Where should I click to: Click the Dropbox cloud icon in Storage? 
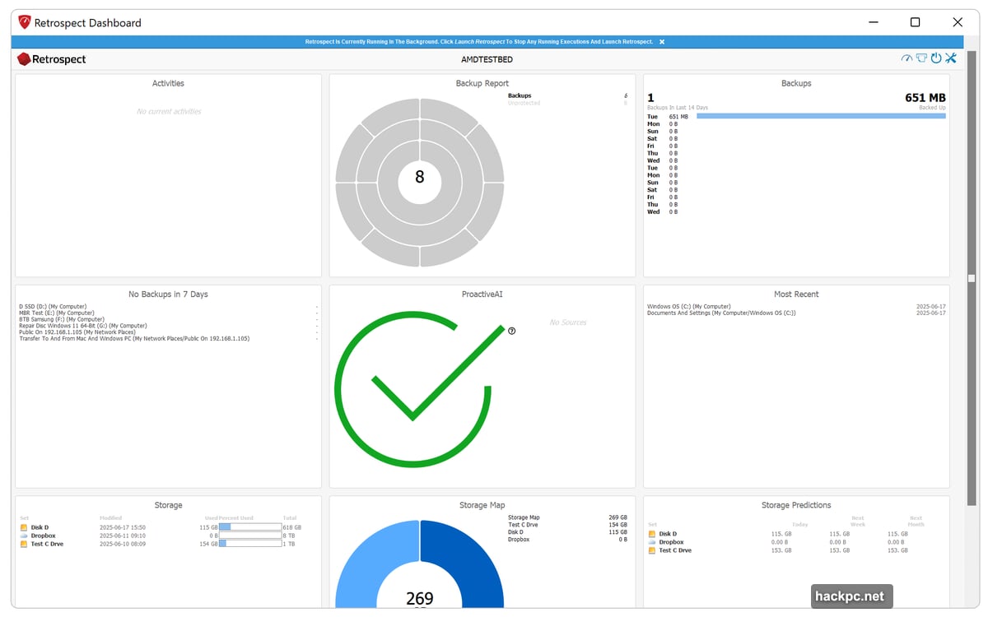[x=24, y=536]
